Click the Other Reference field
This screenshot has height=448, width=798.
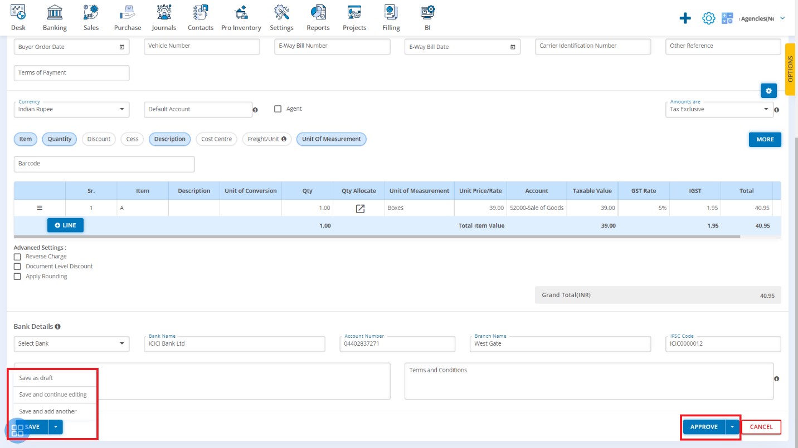[723, 46]
